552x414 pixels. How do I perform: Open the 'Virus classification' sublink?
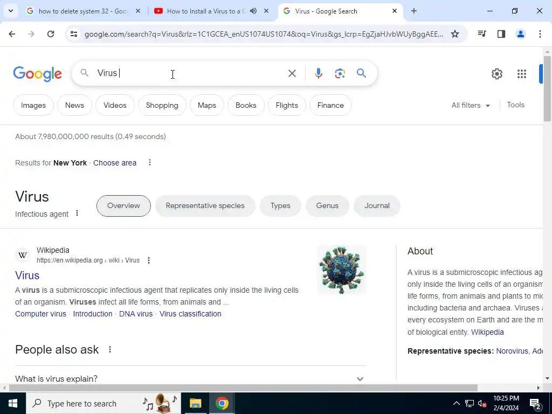pos(190,314)
